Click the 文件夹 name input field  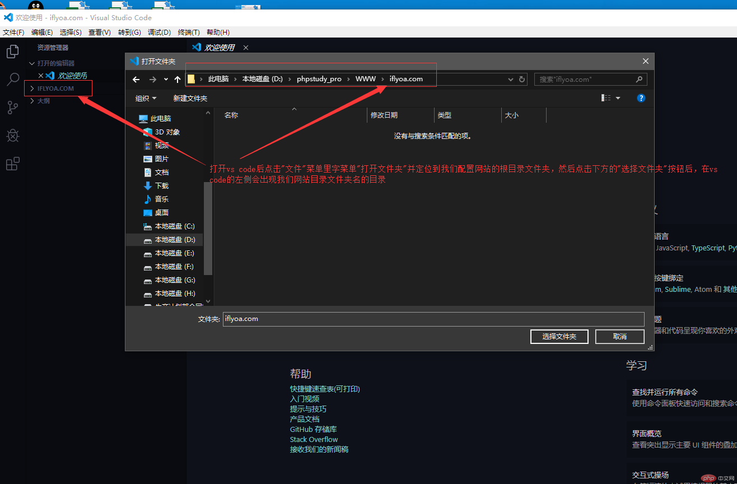(x=433, y=319)
